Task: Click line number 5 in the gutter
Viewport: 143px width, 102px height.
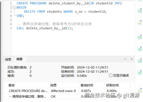Action: pos(11,20)
